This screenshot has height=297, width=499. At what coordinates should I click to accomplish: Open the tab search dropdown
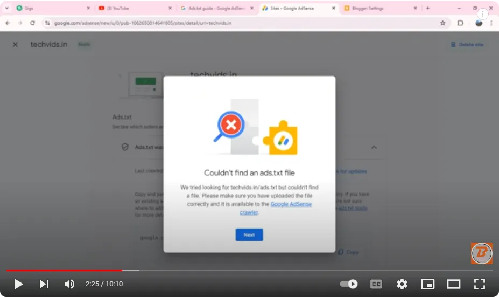6,8
